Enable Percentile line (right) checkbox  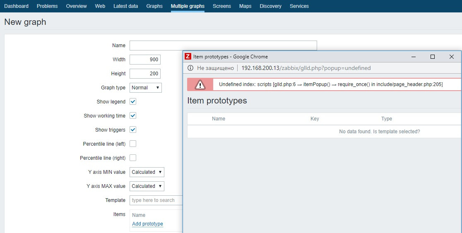click(133, 158)
